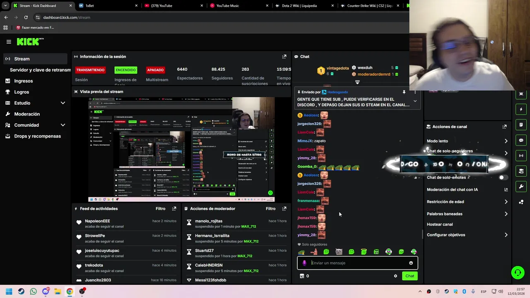Open Modo lento options

[506, 141]
